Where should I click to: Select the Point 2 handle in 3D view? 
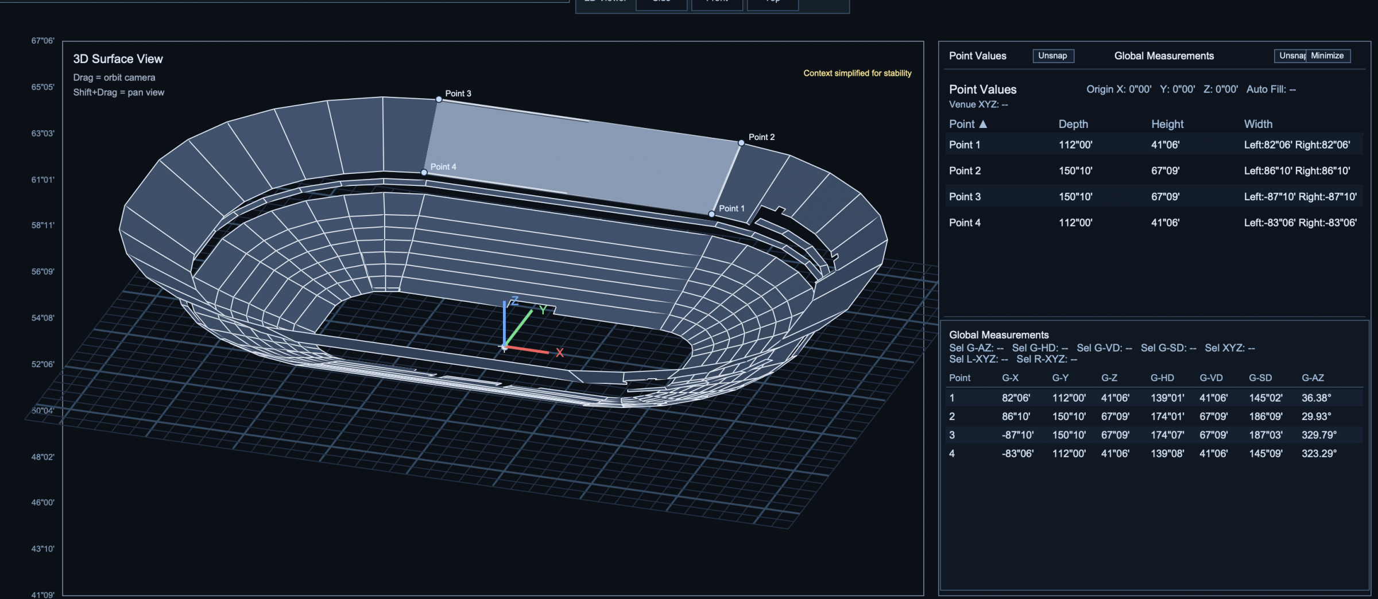(x=741, y=143)
